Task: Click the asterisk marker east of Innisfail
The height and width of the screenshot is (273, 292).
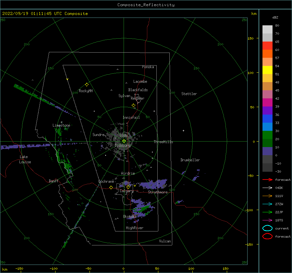Action: (154, 111)
